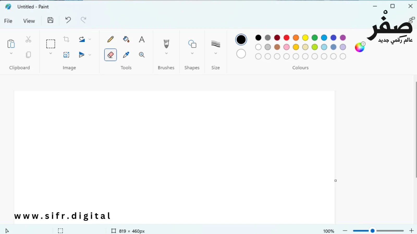This screenshot has width=417, height=234.
Task: Pick the dark red colour swatch
Action: click(277, 38)
